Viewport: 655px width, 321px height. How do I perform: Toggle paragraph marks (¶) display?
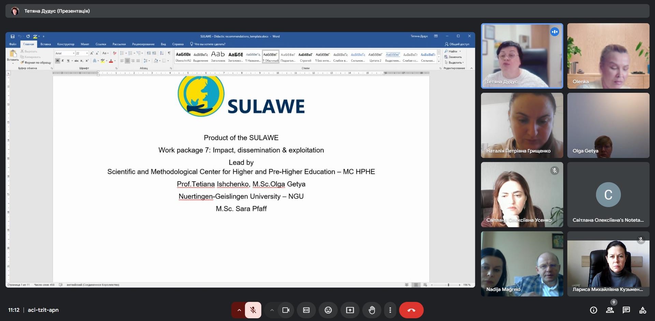tap(169, 53)
